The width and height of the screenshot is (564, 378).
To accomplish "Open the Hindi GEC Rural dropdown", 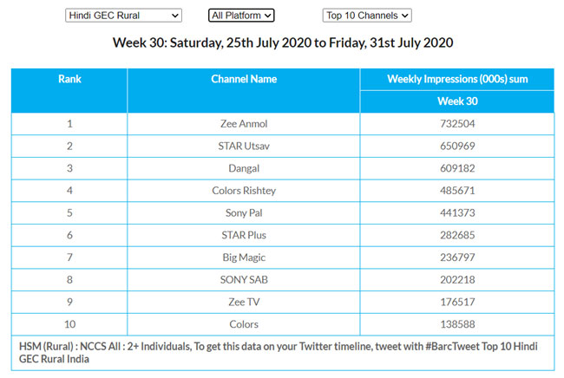I will tap(123, 15).
